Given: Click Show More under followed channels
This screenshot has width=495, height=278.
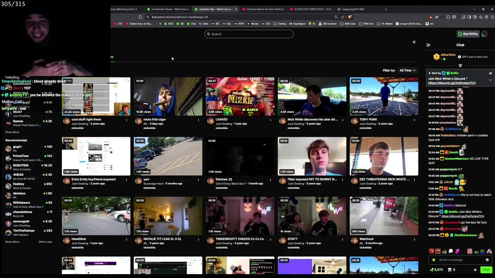Looking at the screenshot, I should 12,132.
